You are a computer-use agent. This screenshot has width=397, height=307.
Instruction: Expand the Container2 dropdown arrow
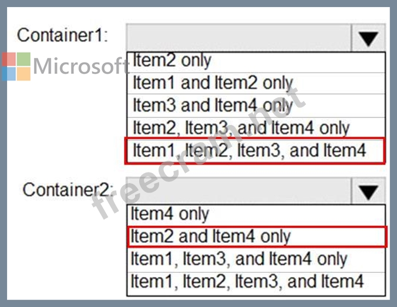coord(368,191)
